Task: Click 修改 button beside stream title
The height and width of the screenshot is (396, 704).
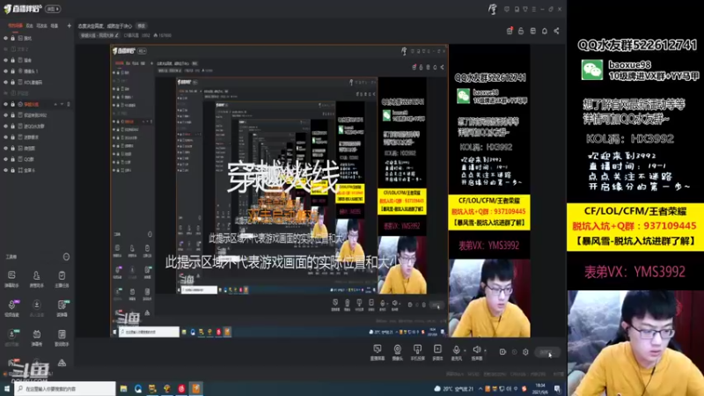Action: coord(142,26)
